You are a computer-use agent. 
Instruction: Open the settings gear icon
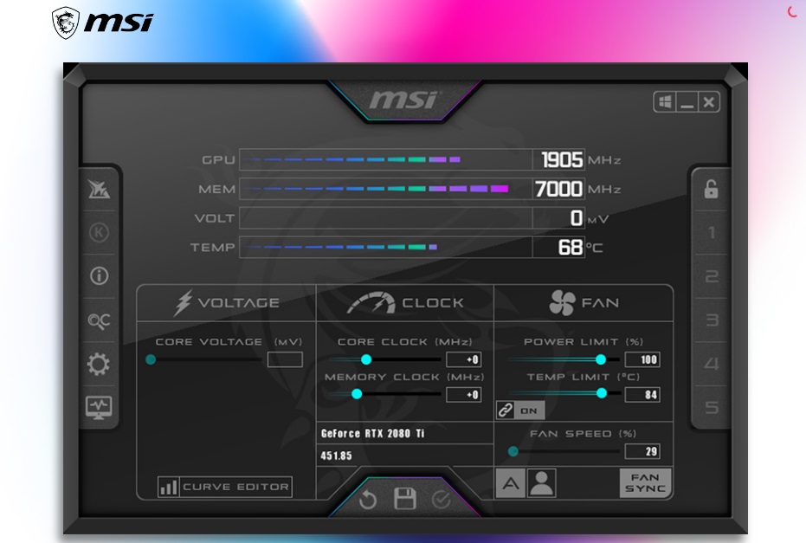[x=100, y=365]
